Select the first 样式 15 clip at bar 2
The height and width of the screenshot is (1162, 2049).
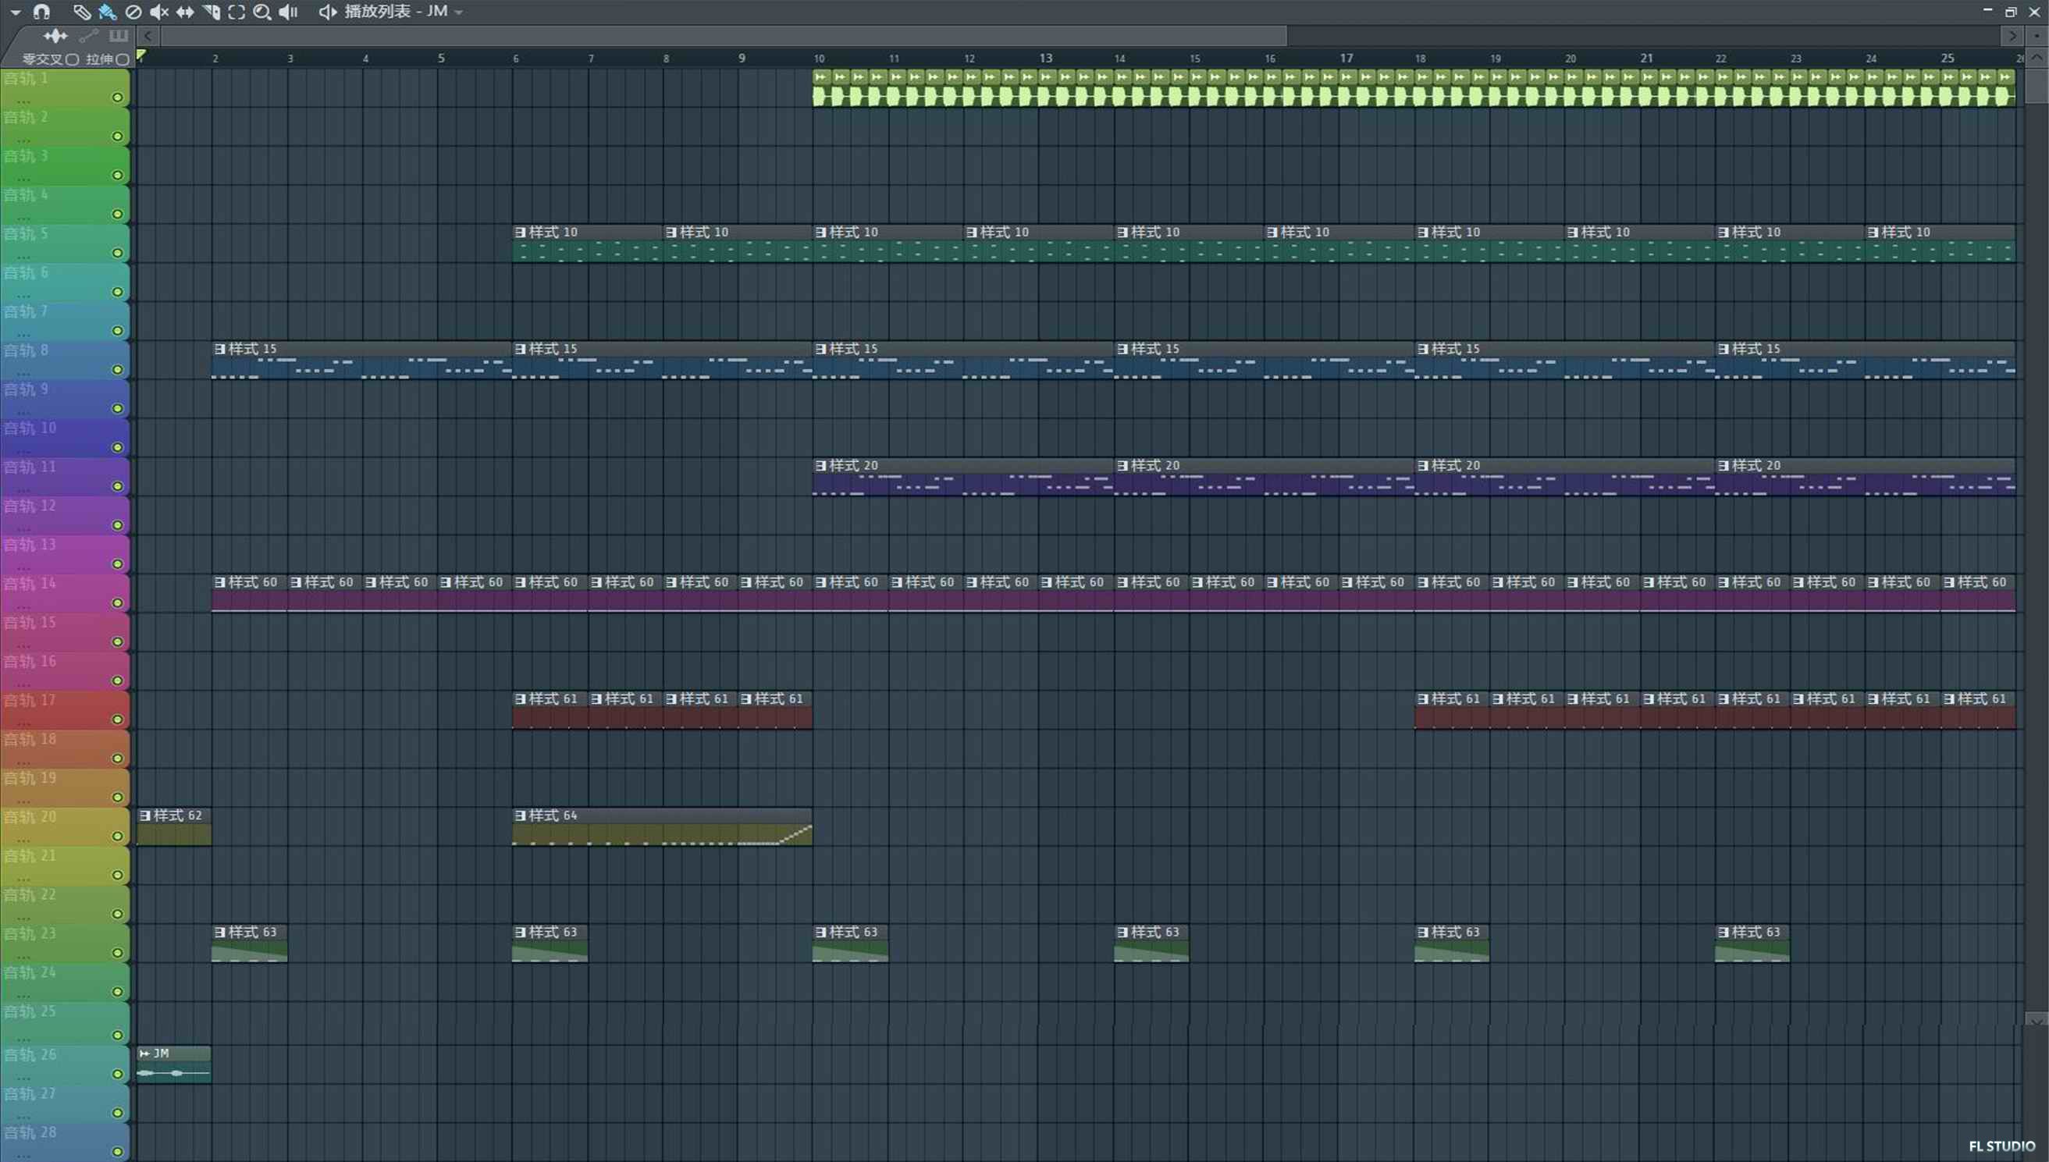point(361,360)
